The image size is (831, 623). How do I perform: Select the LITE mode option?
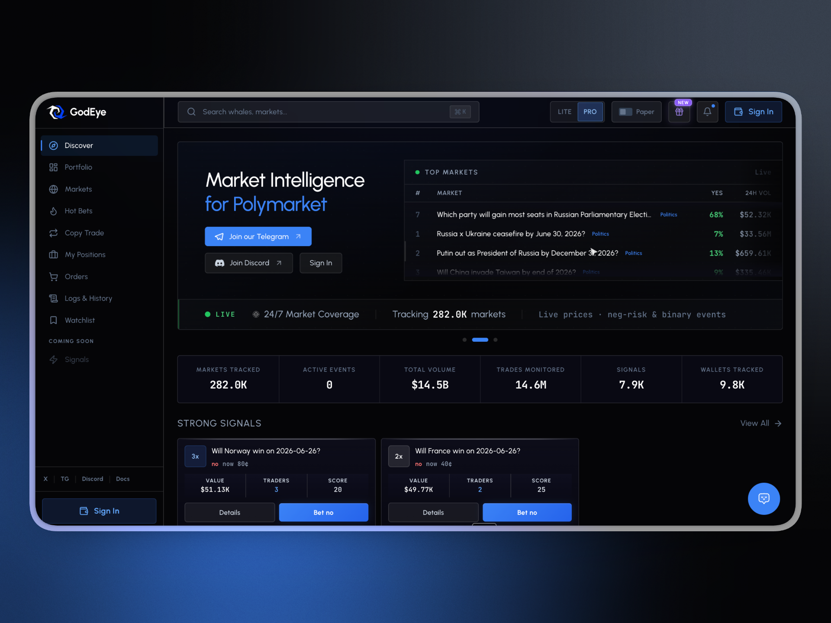click(564, 112)
